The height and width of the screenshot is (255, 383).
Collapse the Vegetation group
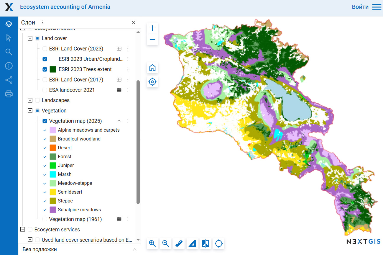pos(30,111)
